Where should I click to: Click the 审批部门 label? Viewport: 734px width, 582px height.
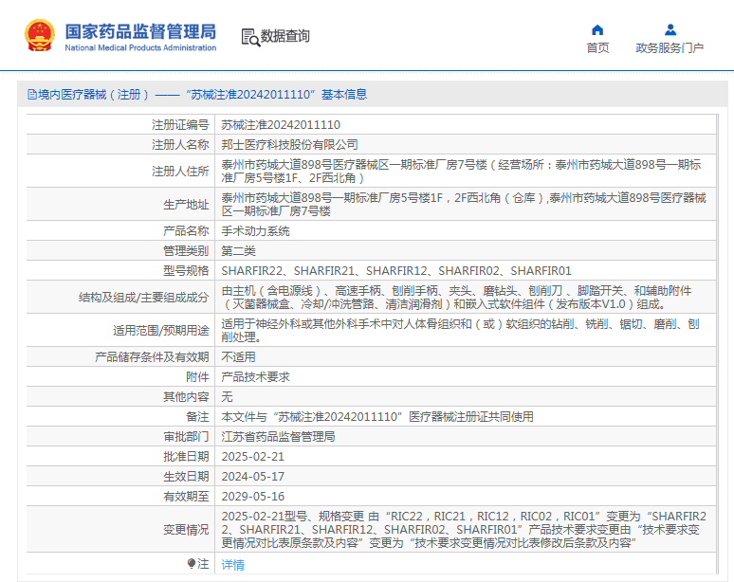tap(186, 436)
